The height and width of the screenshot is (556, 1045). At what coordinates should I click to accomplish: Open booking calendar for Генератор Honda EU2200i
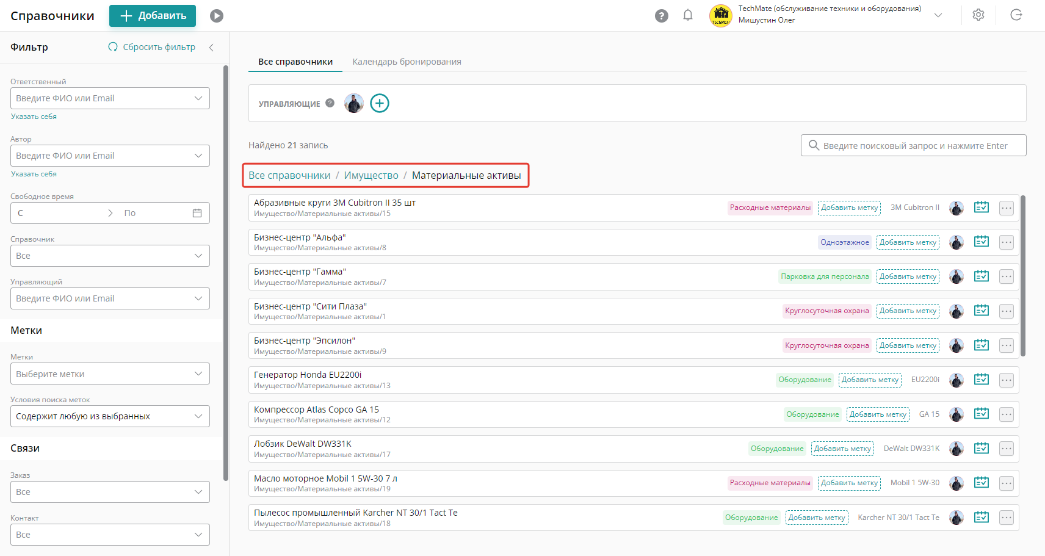982,380
